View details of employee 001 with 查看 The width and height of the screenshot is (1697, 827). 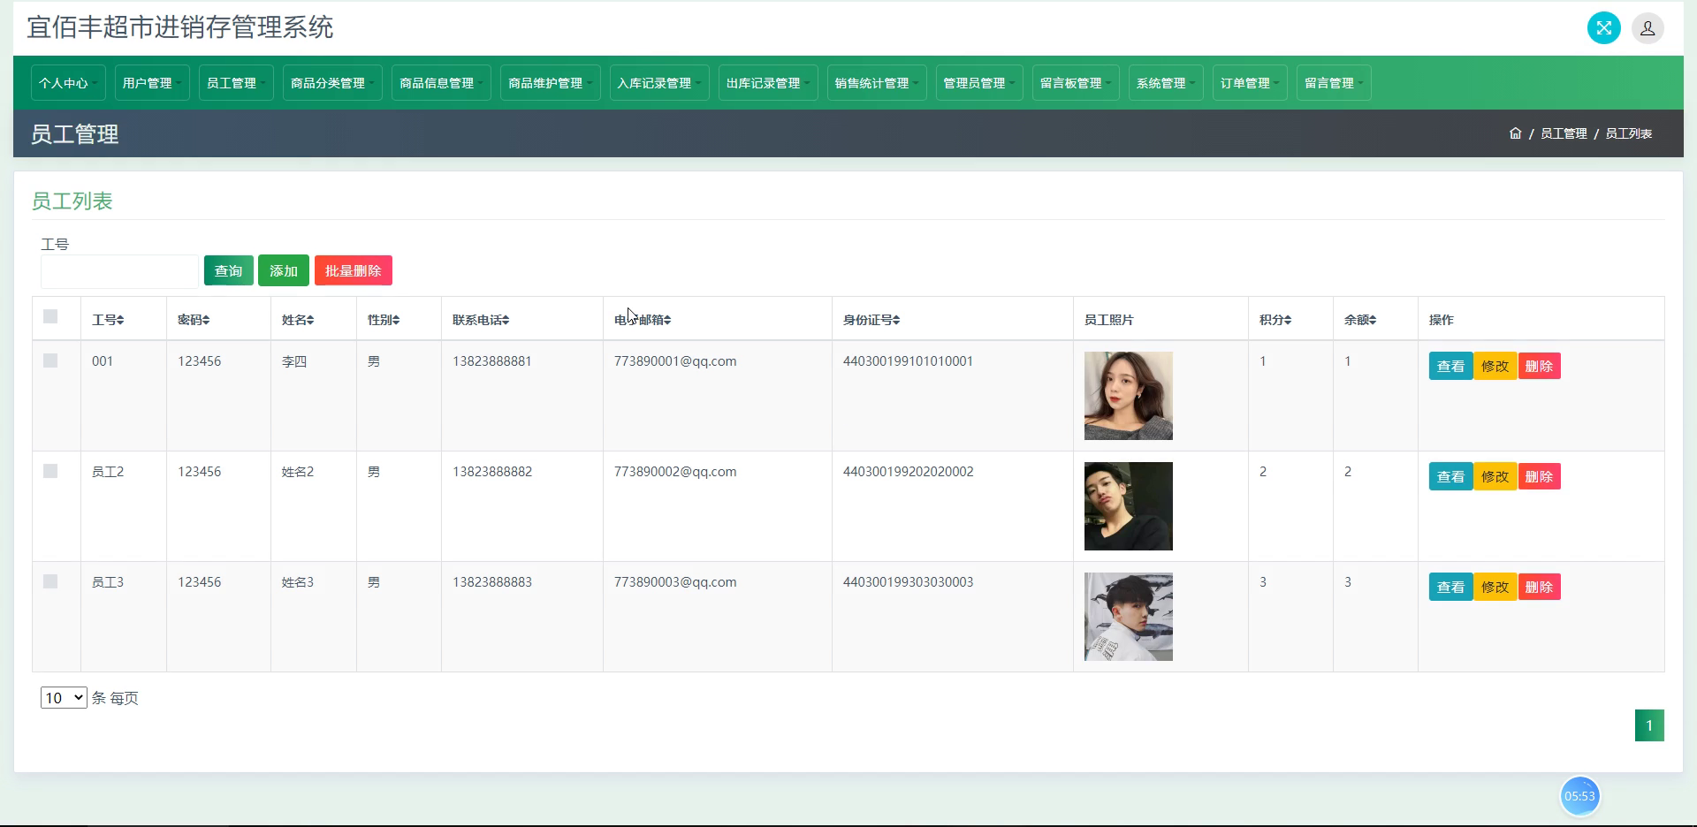coord(1451,366)
